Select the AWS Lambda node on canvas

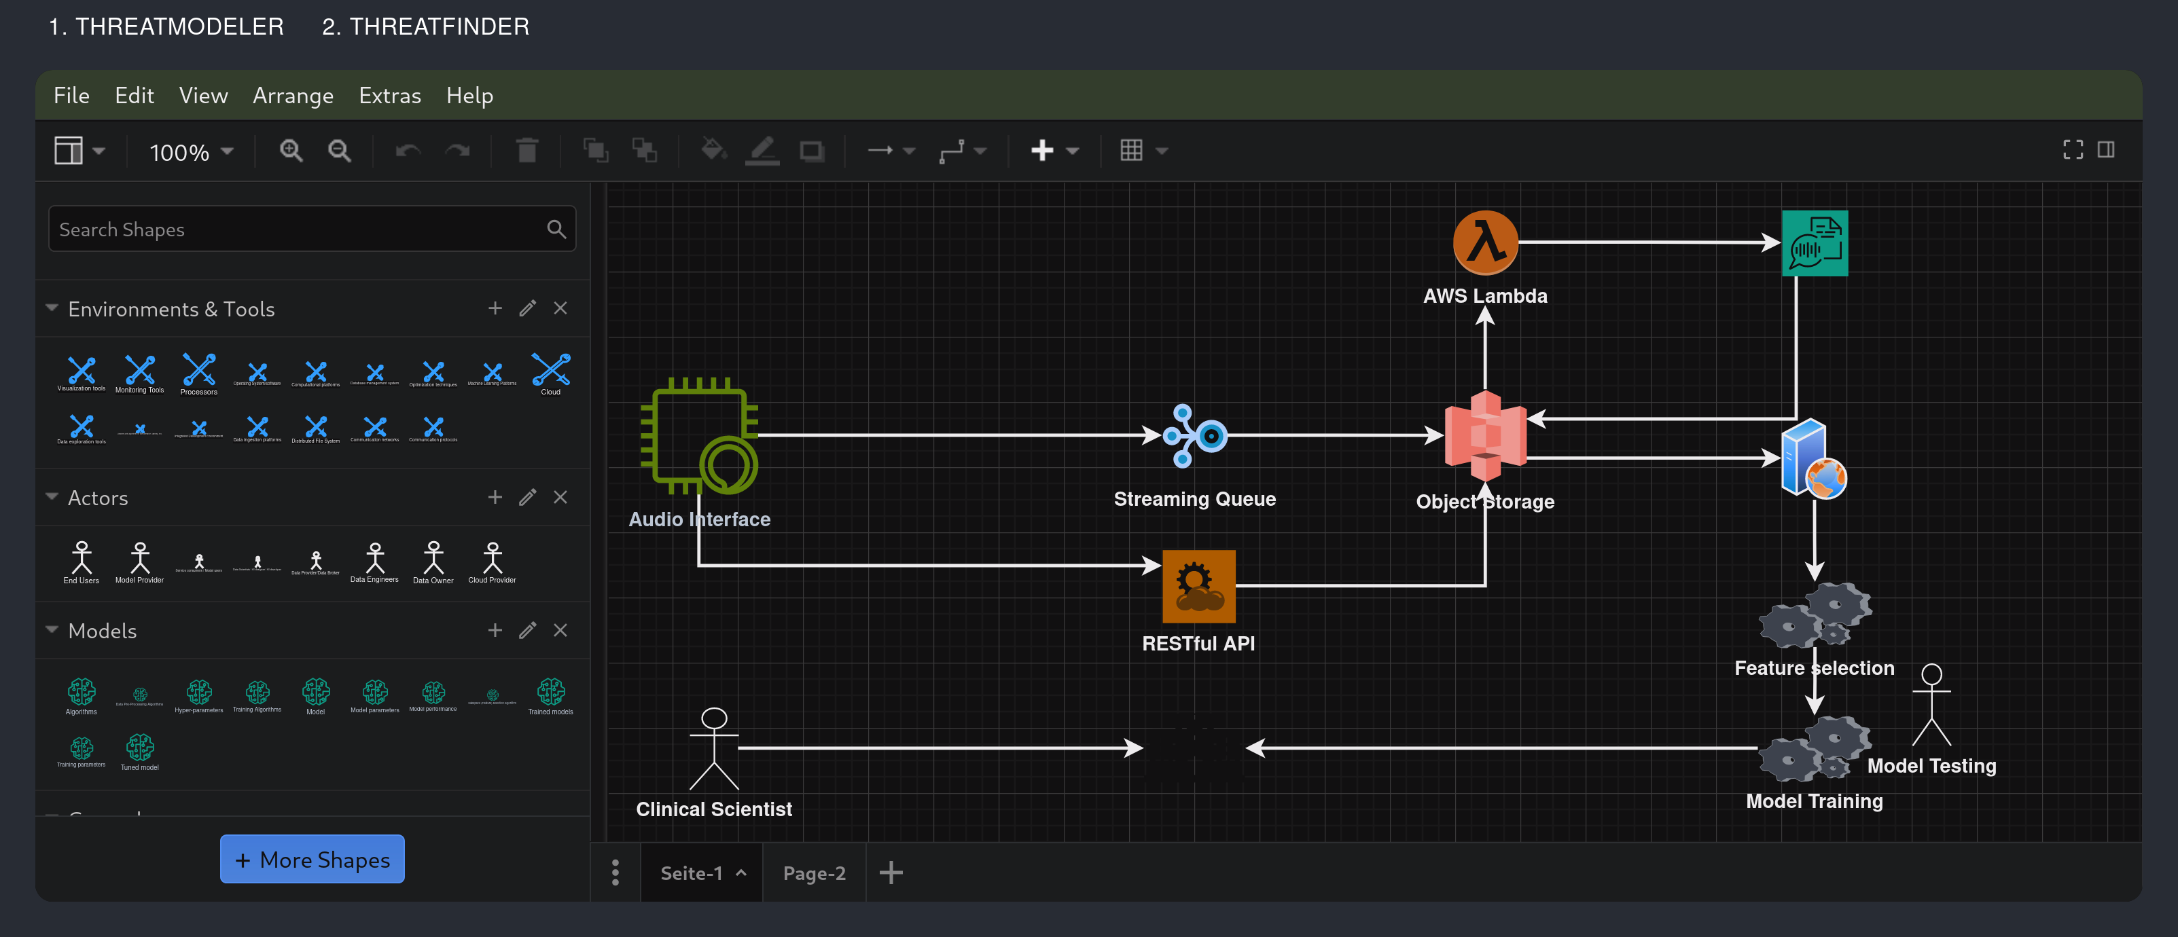[1484, 243]
